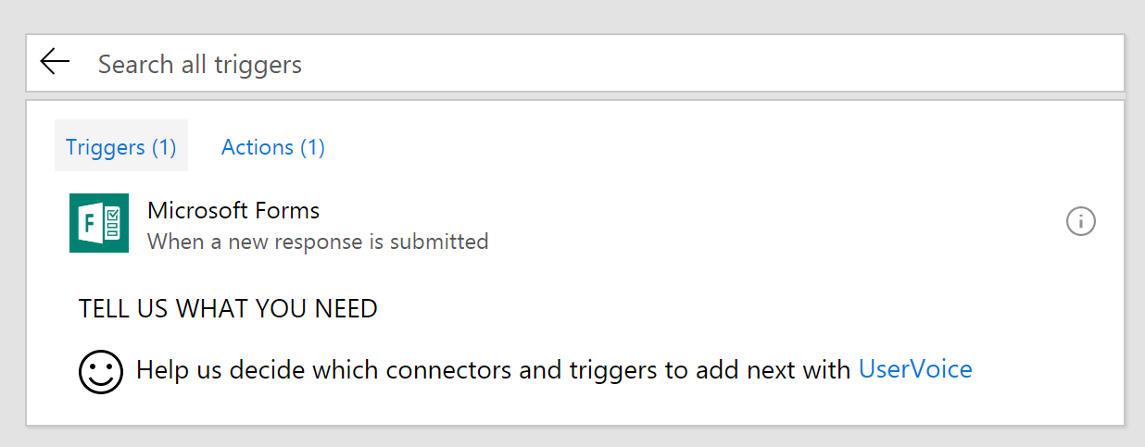Click blank space in Microsoft Forms row

pyautogui.click(x=741, y=223)
